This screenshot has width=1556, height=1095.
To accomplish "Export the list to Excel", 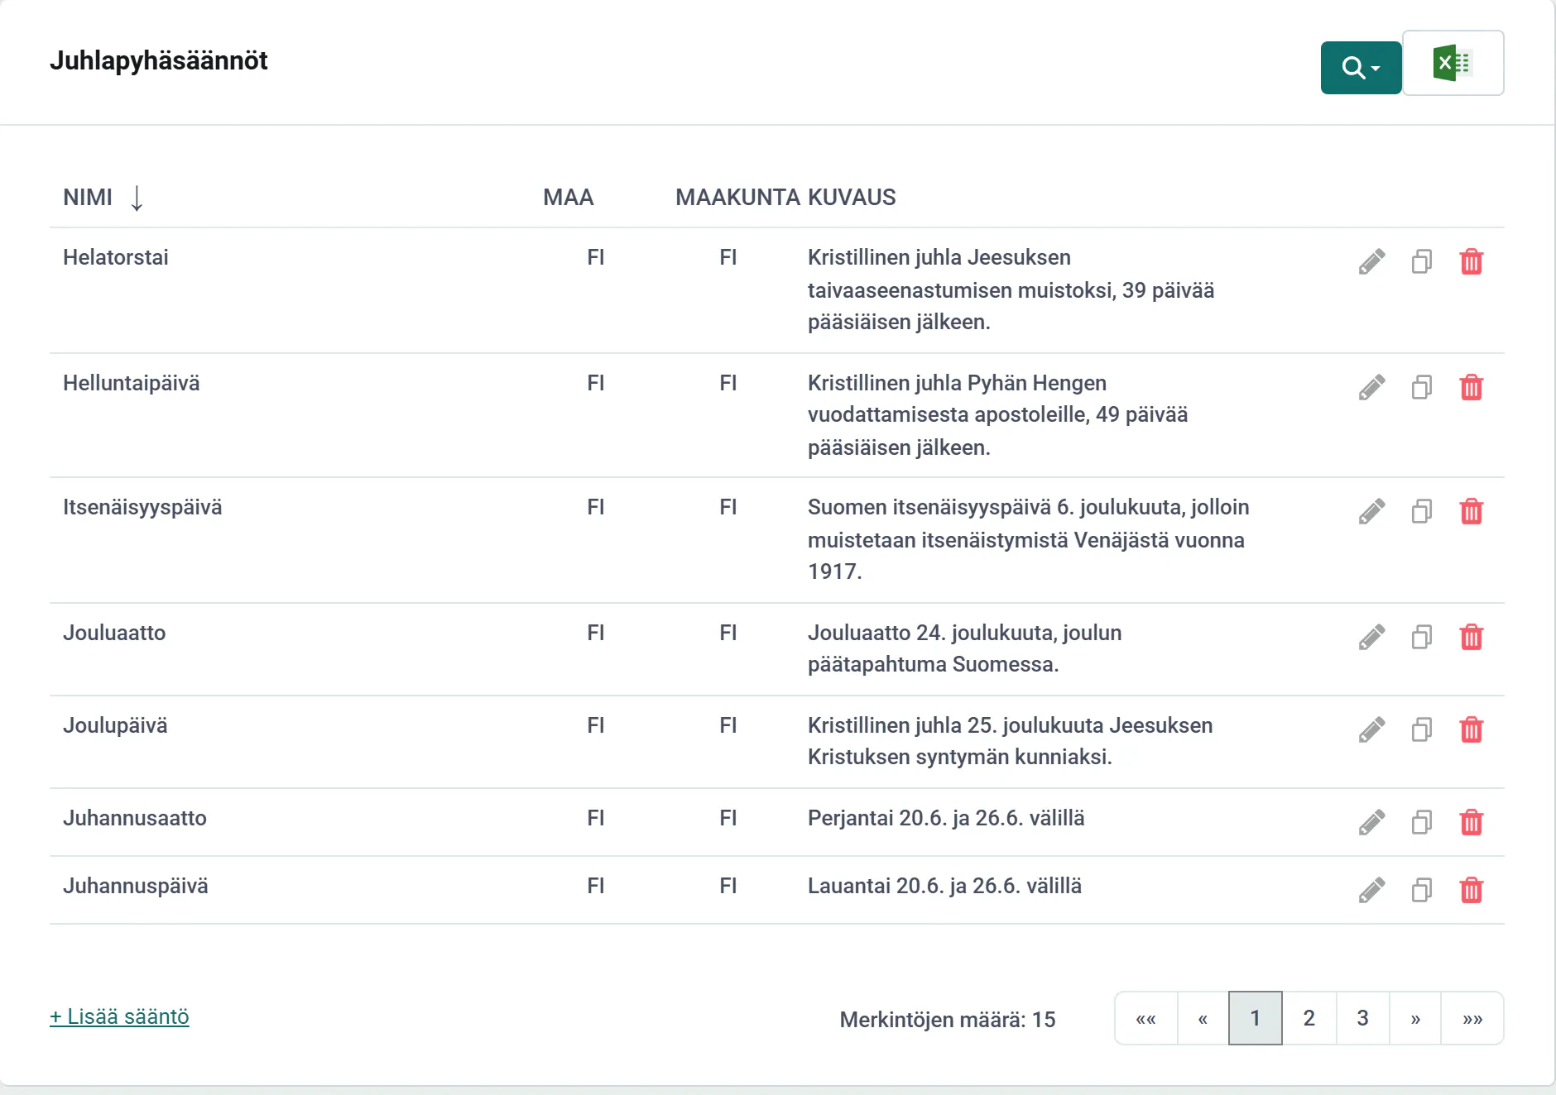I will pyautogui.click(x=1453, y=64).
